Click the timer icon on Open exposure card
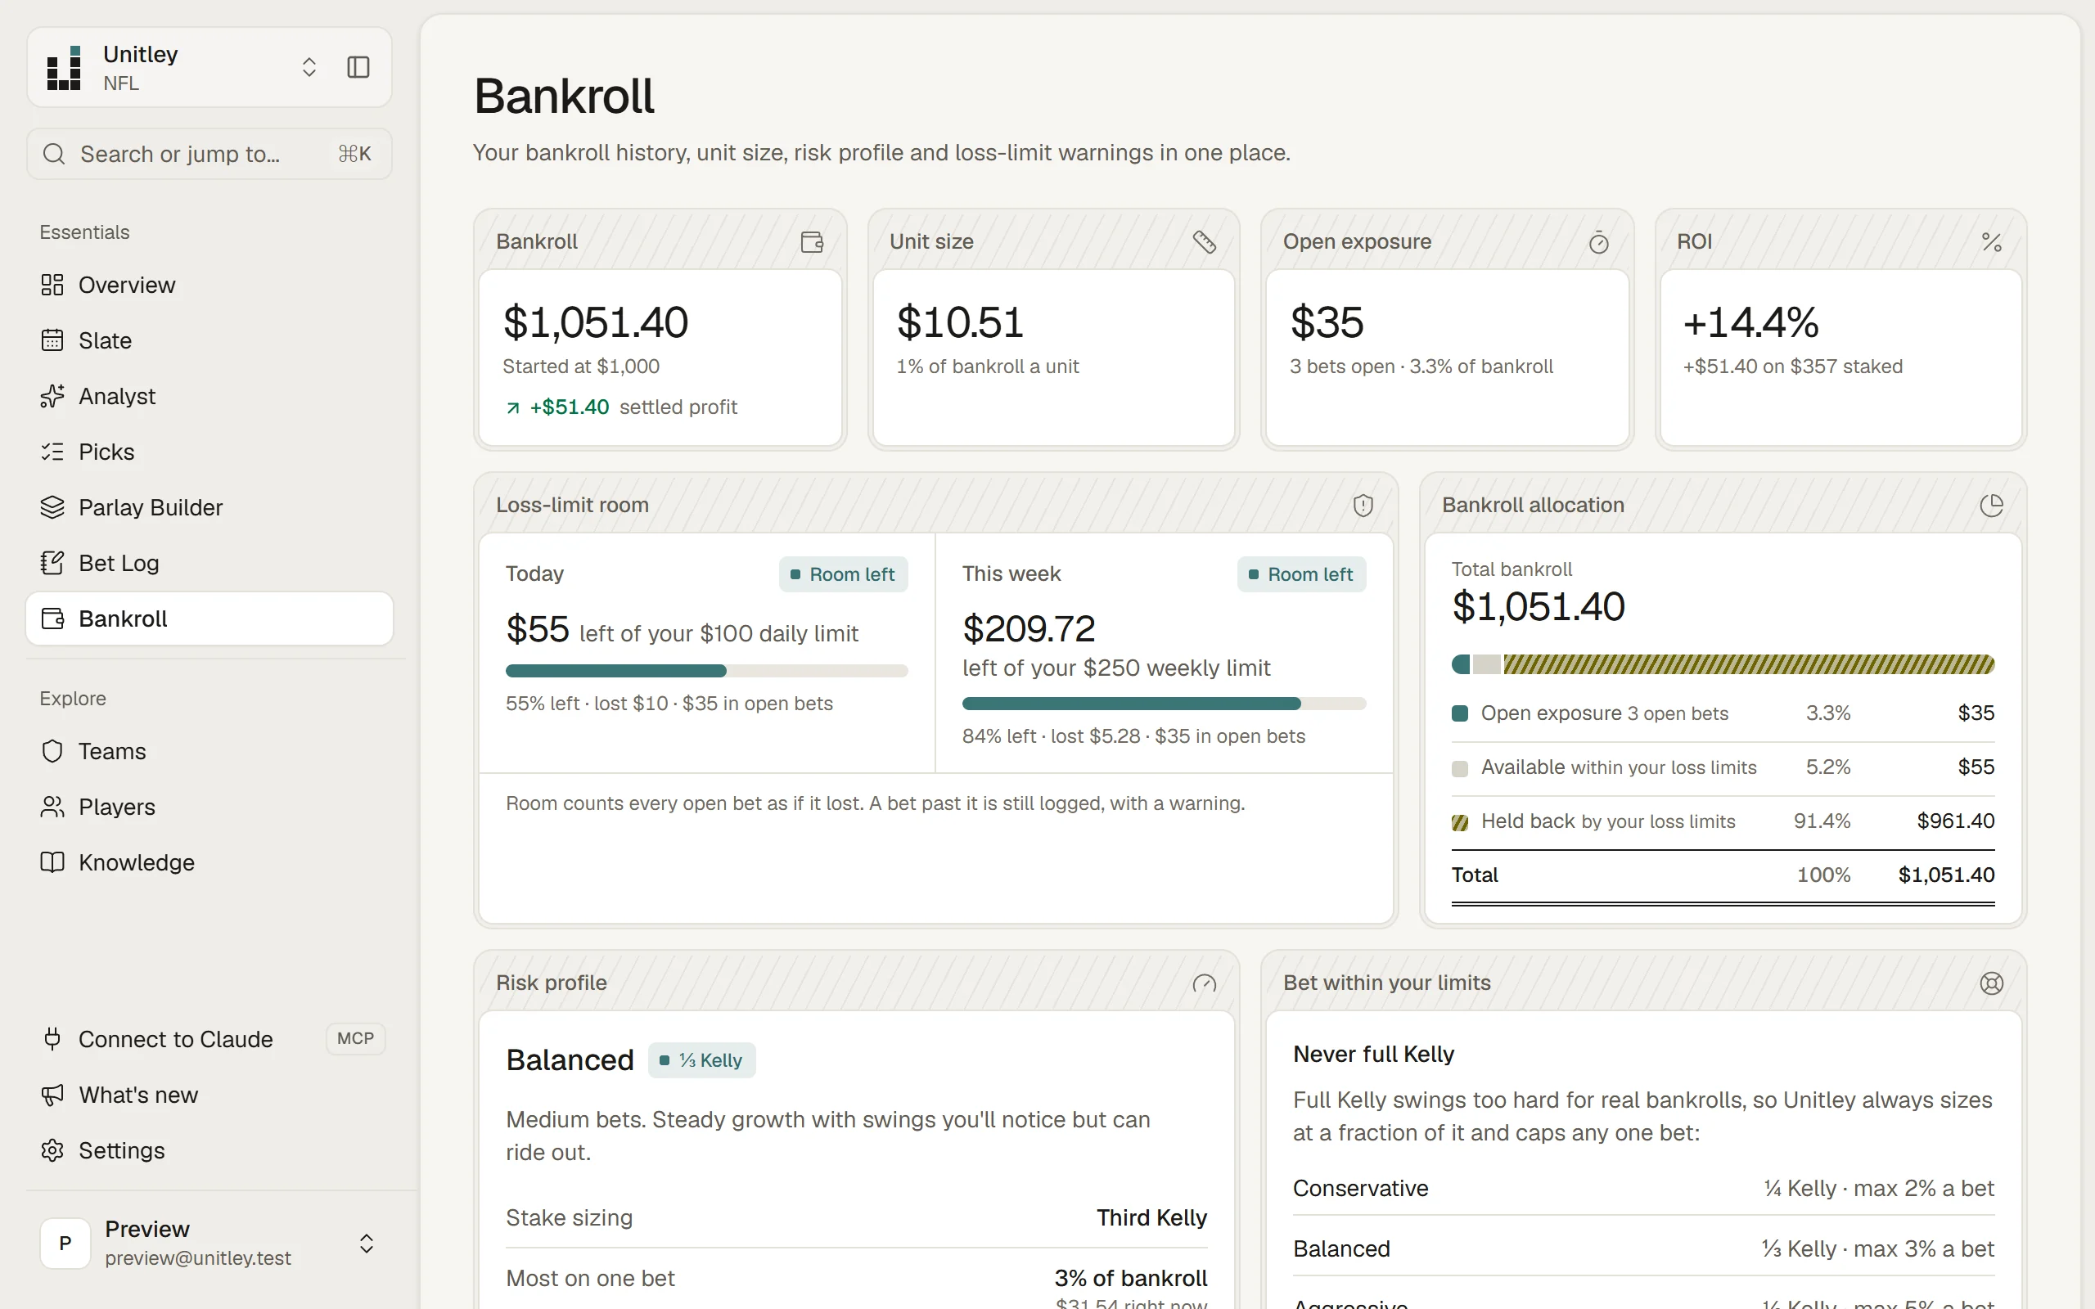2095x1309 pixels. pos(1599,242)
